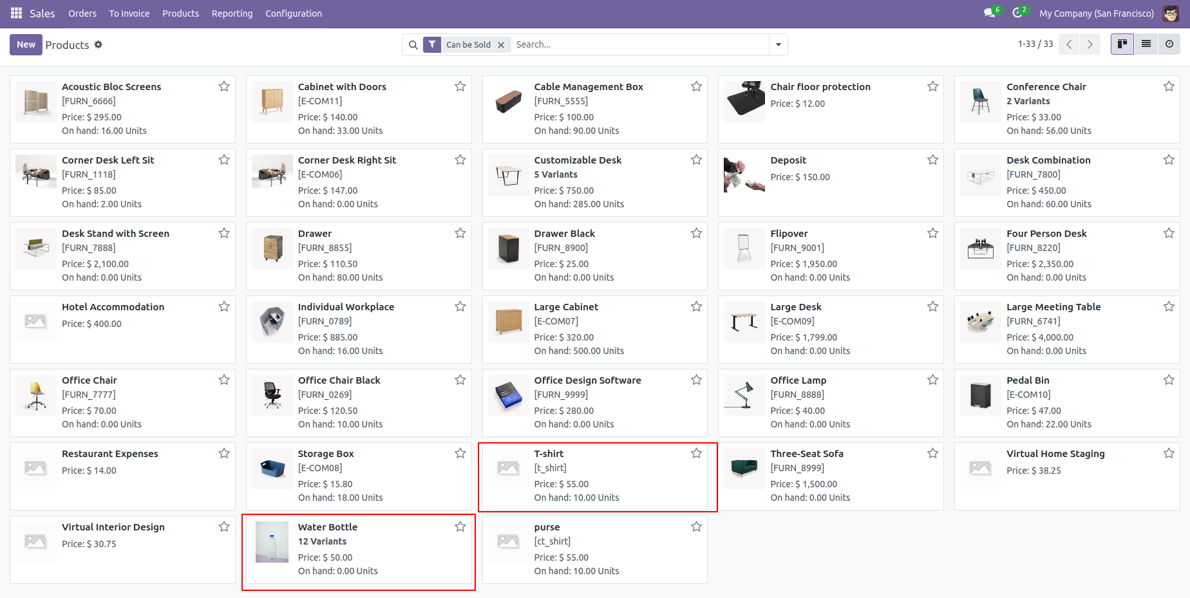Star the T-shirt product as favorite
This screenshot has width=1190, height=598.
(x=696, y=453)
